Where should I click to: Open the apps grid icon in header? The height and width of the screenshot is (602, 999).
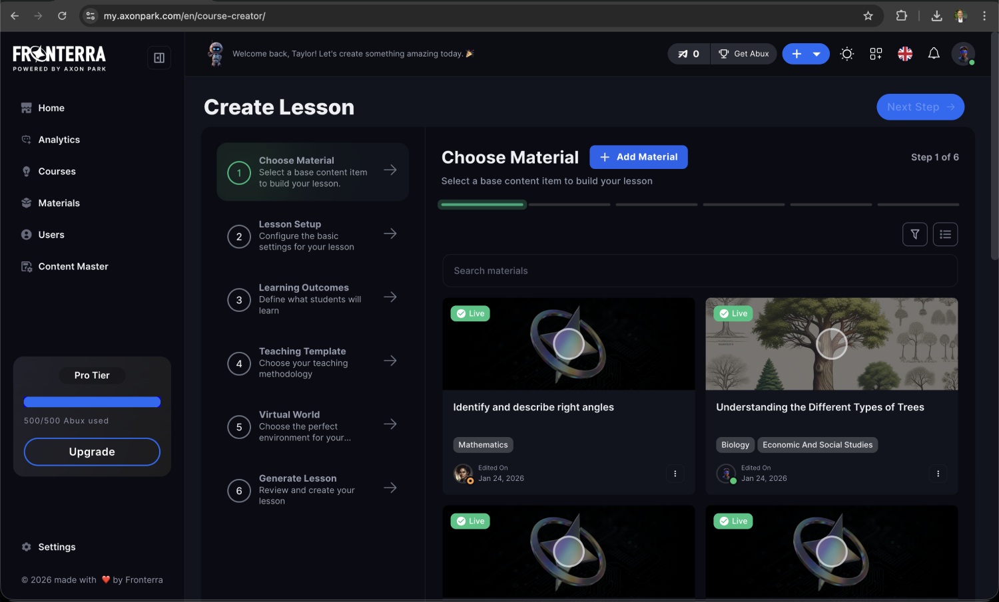[876, 54]
